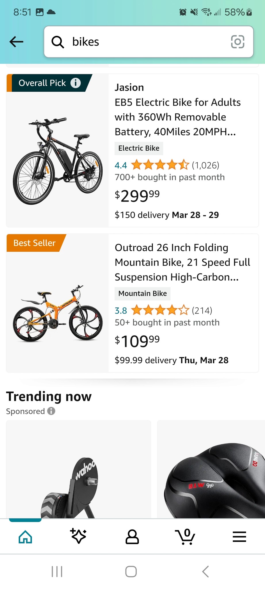Image resolution: width=265 pixels, height=589 pixels.
Task: Open the hamburger menu
Action: tap(239, 536)
